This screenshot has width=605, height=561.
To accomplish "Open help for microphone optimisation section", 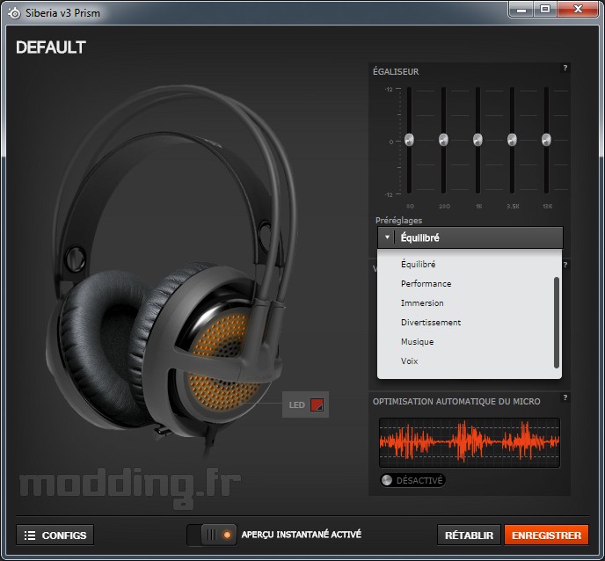I will coord(565,397).
